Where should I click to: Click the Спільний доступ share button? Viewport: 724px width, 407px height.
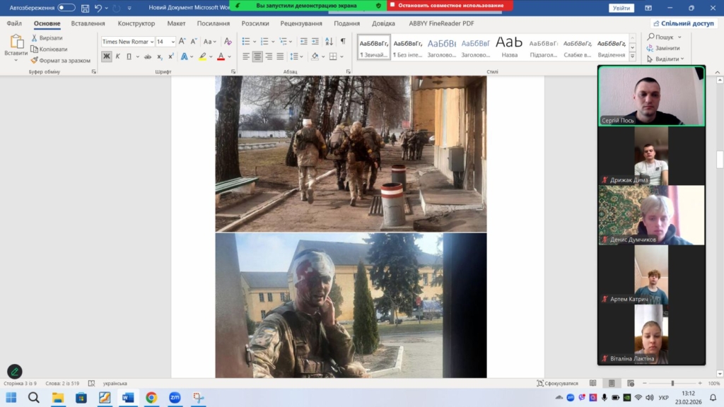684,23
